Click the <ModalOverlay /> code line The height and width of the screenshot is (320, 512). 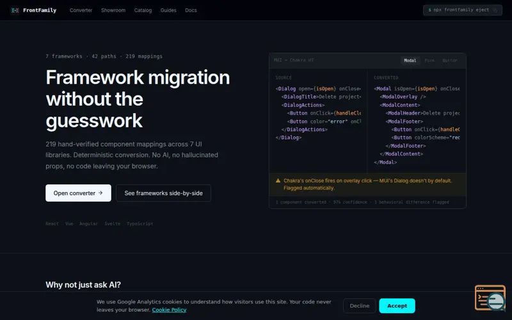pos(403,97)
